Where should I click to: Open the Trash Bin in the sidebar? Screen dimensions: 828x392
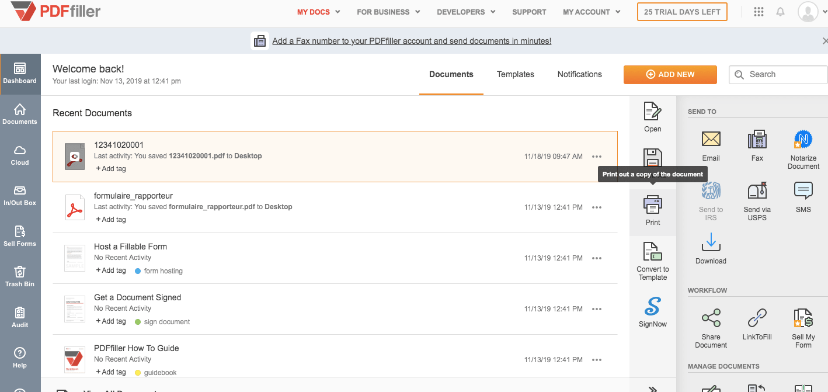coord(20,276)
